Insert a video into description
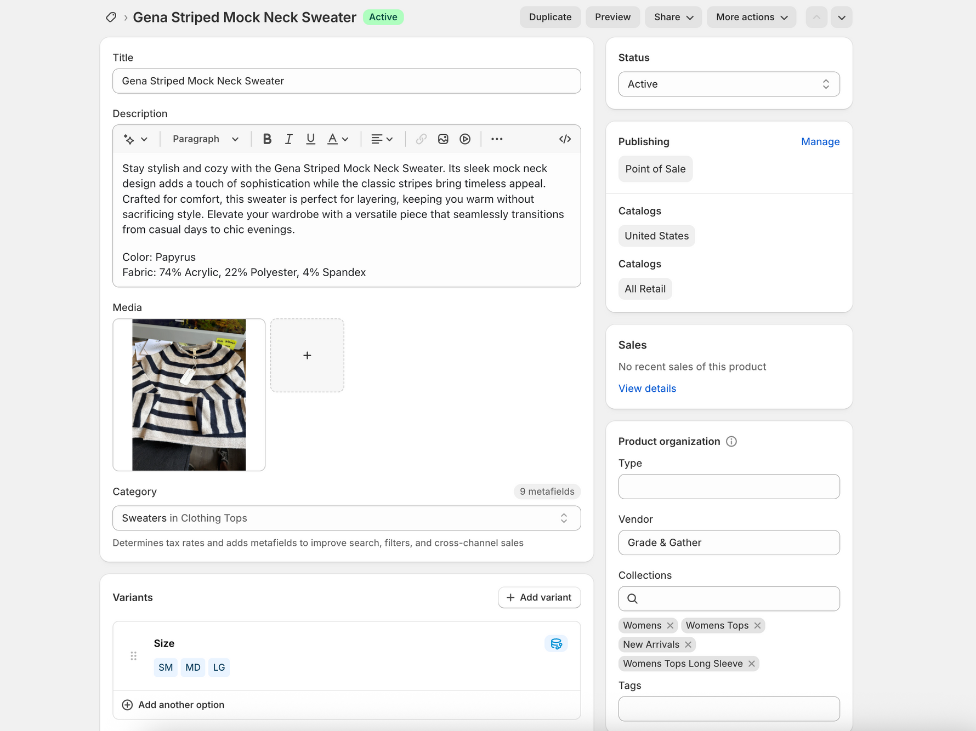This screenshot has width=976, height=731. [x=465, y=139]
